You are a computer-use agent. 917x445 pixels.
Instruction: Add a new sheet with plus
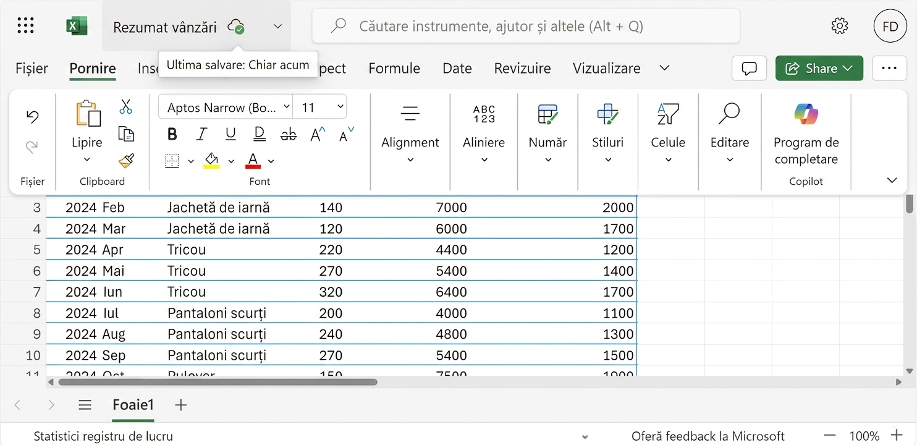(x=180, y=405)
